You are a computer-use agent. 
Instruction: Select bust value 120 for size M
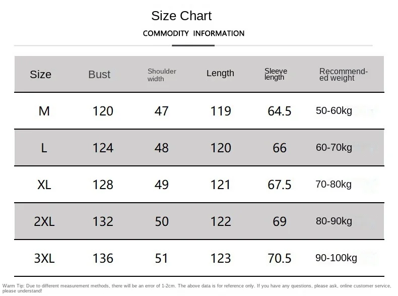(x=103, y=111)
